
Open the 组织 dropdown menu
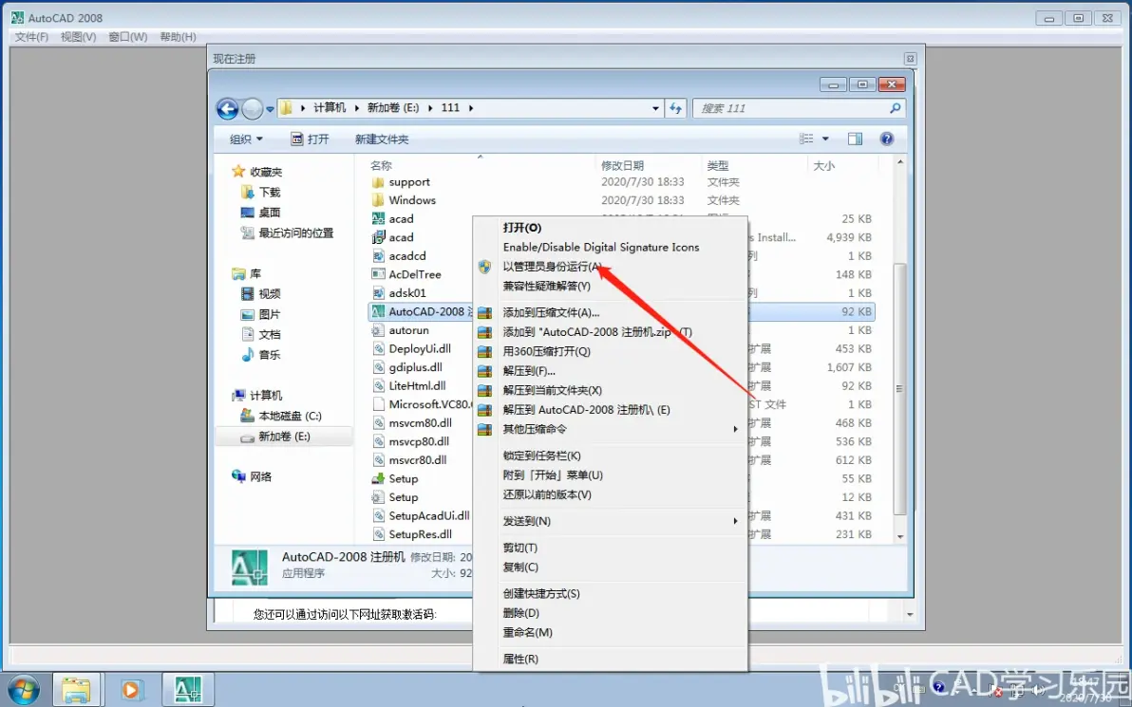click(246, 140)
